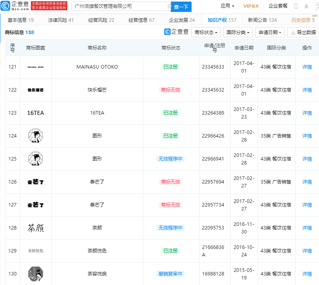
Task: Switch to 经营风险 tab
Action: [x=101, y=20]
